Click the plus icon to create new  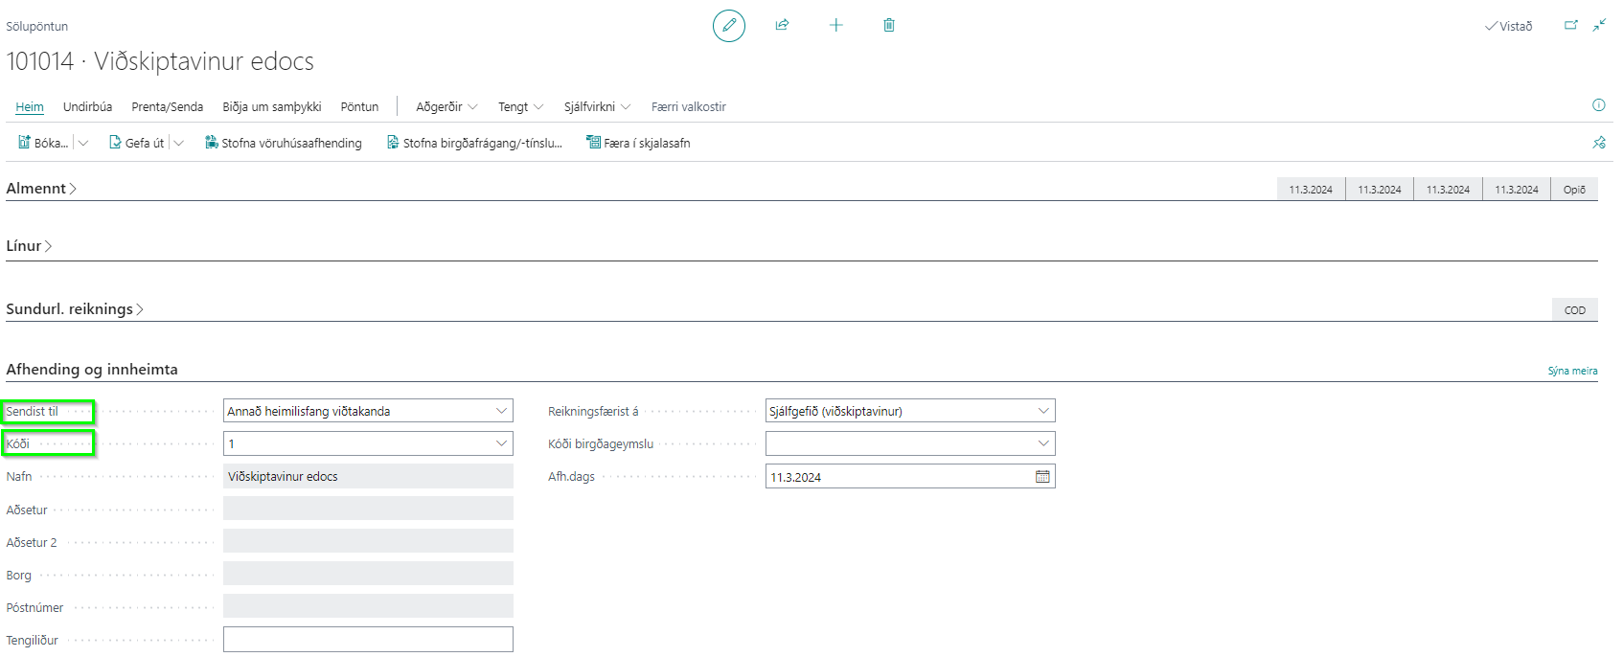835,25
